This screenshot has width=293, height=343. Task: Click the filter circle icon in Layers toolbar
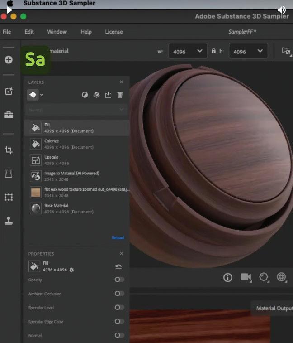pos(85,95)
